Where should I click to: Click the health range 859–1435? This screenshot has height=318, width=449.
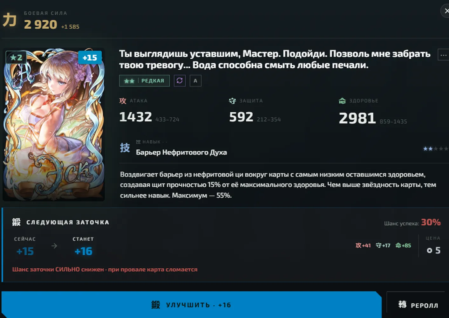393,121
